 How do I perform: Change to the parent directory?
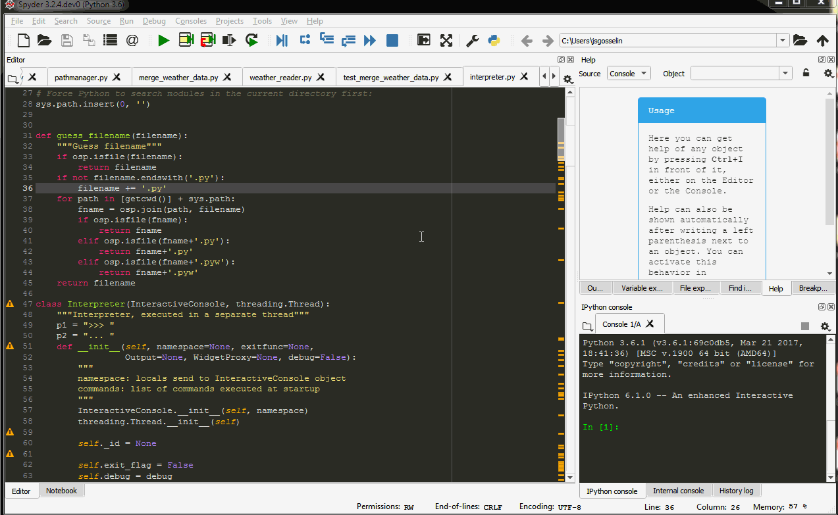click(x=822, y=41)
